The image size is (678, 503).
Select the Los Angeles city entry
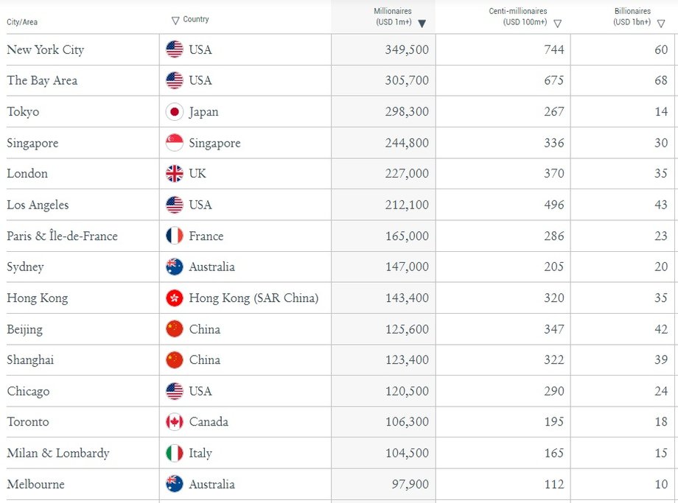38,205
